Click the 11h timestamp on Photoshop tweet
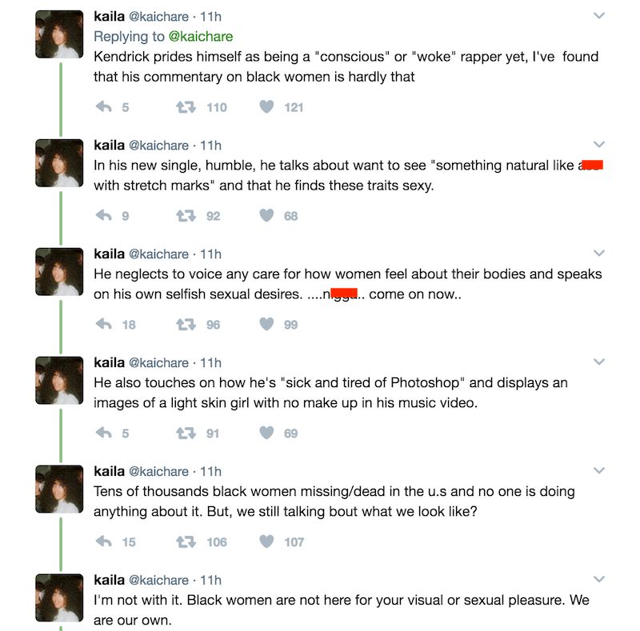The height and width of the screenshot is (631, 640). pyautogui.click(x=211, y=362)
